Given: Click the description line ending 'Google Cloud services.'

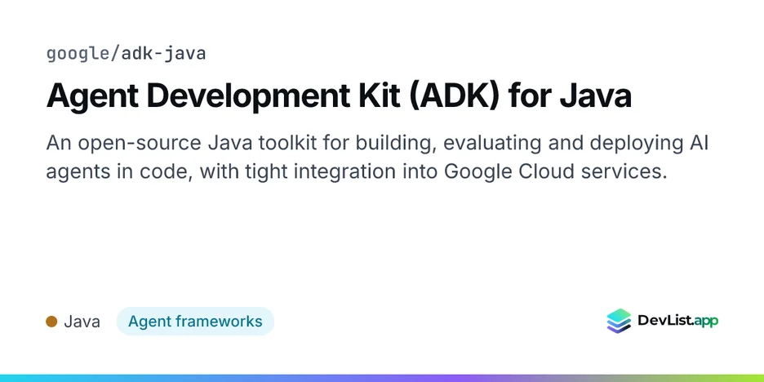Looking at the screenshot, I should tap(356, 171).
